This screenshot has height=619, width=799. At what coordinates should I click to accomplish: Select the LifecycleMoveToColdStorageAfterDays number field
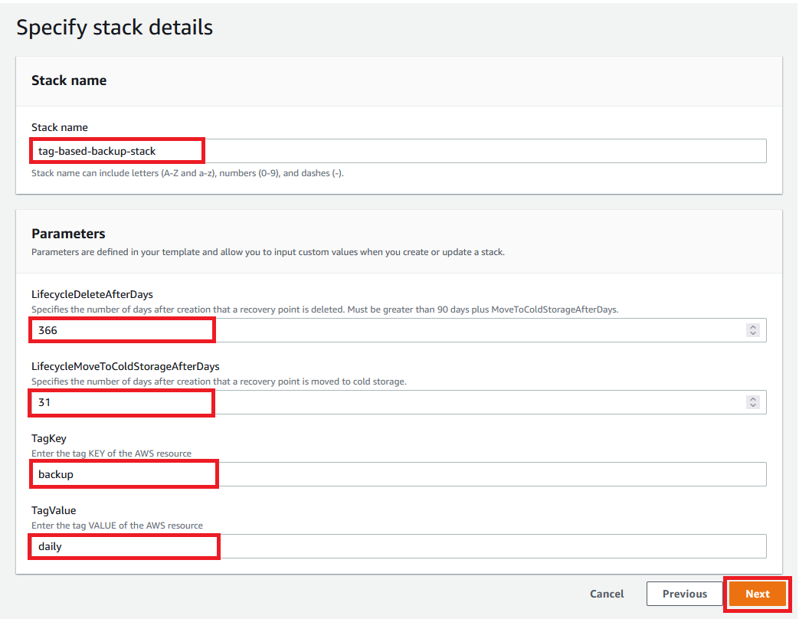tap(383, 402)
